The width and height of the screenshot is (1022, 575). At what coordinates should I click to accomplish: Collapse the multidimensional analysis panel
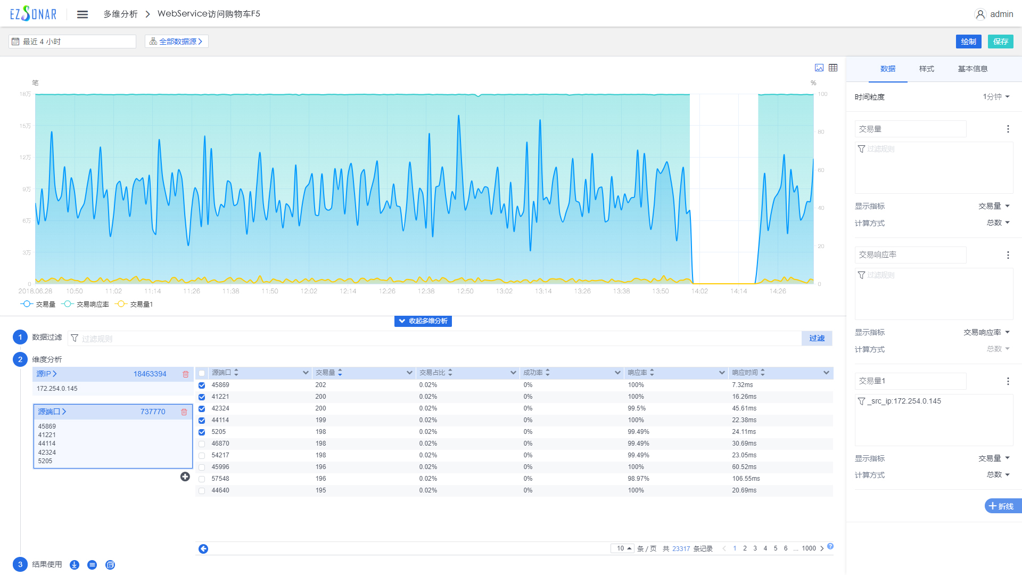coord(423,321)
